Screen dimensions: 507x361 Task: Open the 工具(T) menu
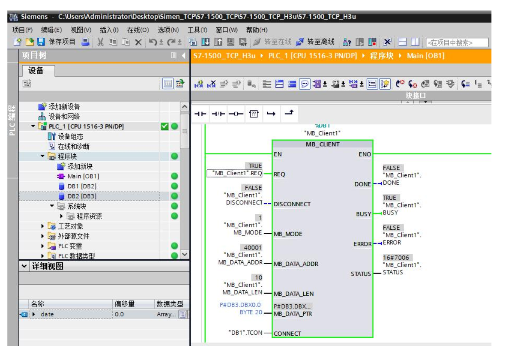197,30
